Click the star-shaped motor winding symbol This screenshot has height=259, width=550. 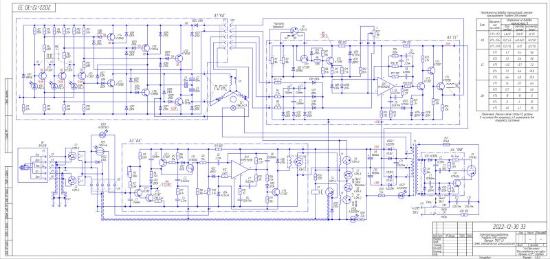[232, 89]
